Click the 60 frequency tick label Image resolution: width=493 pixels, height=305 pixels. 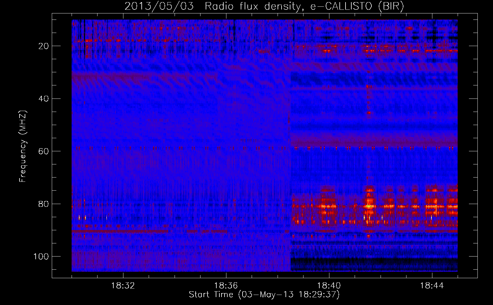(x=44, y=151)
